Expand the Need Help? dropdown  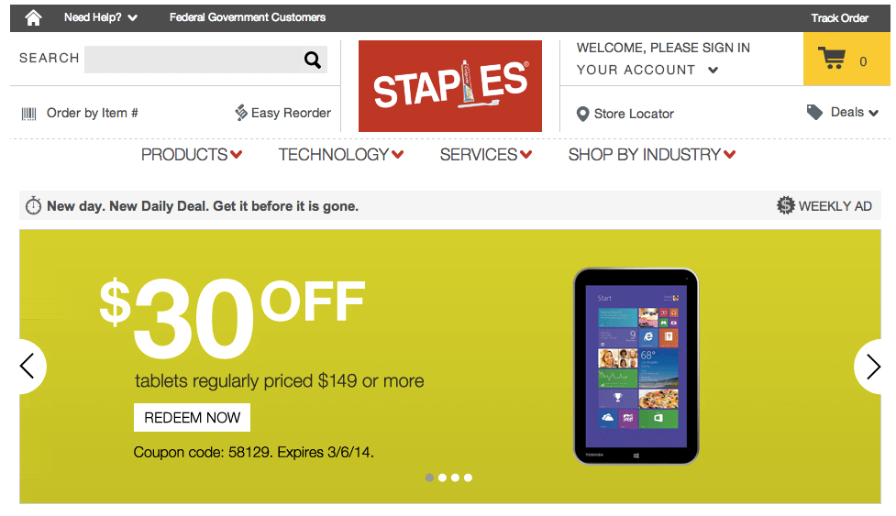pos(101,17)
